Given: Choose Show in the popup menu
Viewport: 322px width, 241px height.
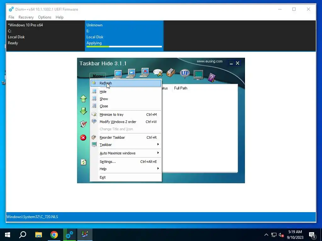Looking at the screenshot, I should pos(126,99).
